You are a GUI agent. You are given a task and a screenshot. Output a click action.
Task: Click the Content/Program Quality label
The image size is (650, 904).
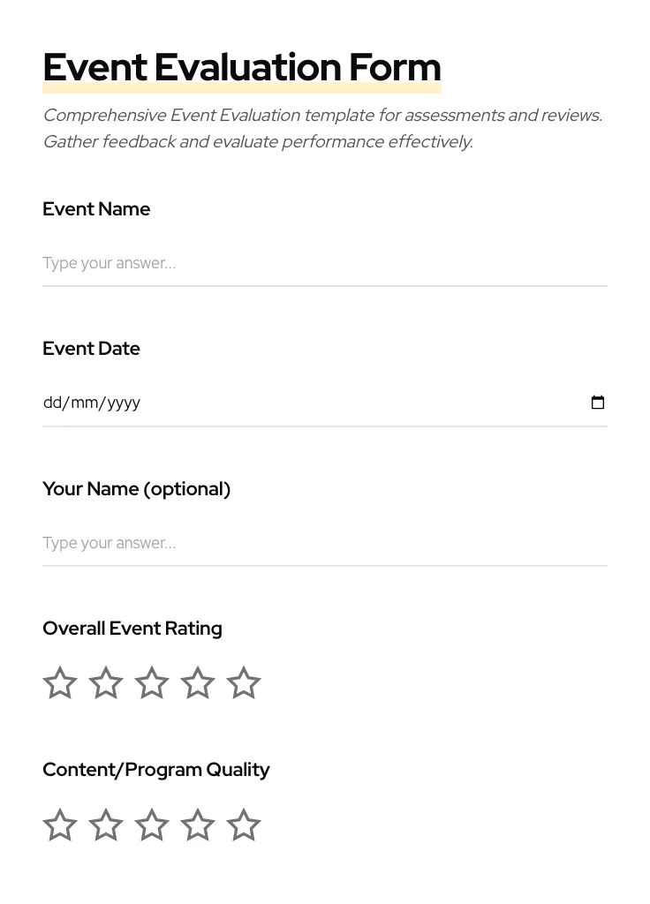click(156, 769)
